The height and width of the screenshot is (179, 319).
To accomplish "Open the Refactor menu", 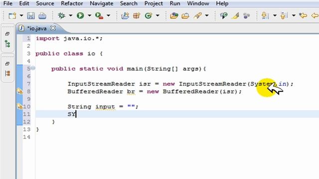I will click(x=72, y=3).
